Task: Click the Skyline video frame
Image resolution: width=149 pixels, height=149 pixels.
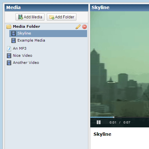Action: coord(120,64)
